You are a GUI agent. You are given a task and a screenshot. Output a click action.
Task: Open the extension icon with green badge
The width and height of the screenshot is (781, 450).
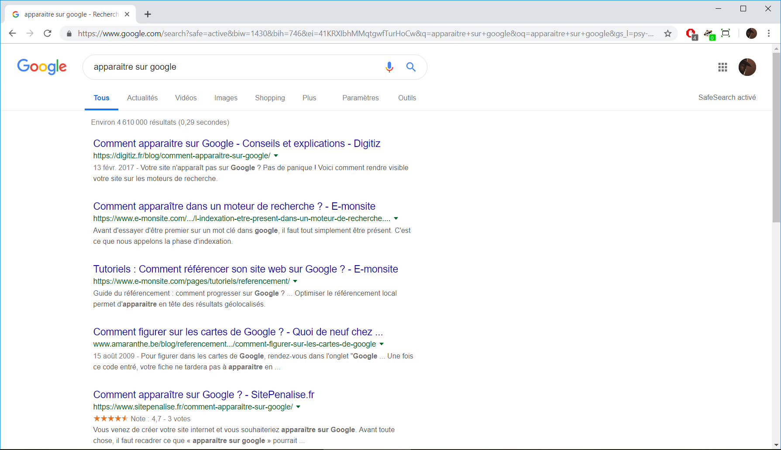point(709,34)
